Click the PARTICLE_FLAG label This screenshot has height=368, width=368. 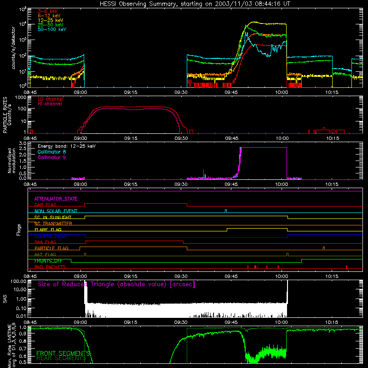[52, 248]
